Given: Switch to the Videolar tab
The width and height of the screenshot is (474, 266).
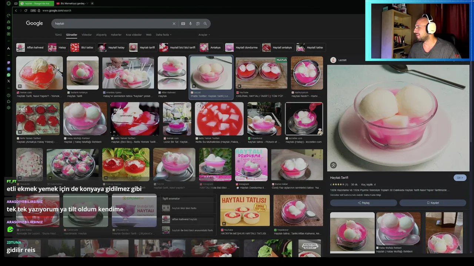Looking at the screenshot, I should coord(87,35).
